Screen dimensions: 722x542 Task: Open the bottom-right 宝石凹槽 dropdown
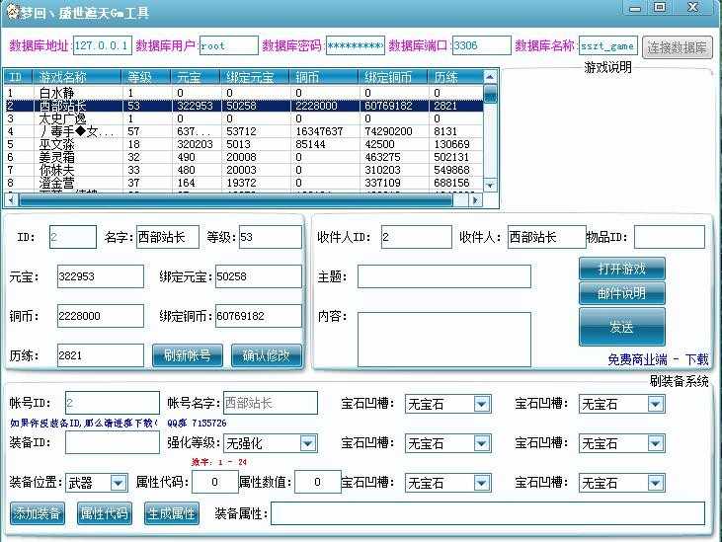pos(621,483)
